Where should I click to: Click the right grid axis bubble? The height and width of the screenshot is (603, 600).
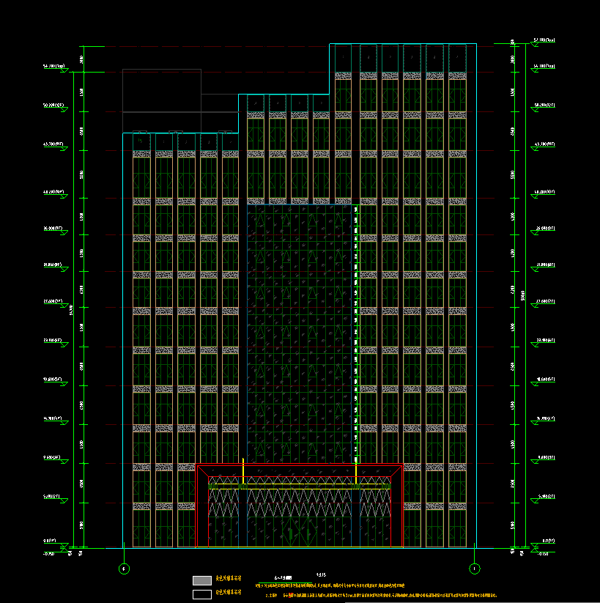click(x=474, y=568)
